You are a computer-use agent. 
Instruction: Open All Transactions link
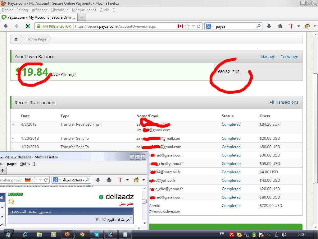point(284,102)
